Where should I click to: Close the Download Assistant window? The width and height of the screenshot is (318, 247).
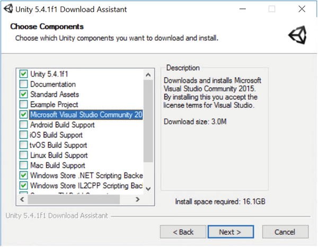[x=302, y=9]
